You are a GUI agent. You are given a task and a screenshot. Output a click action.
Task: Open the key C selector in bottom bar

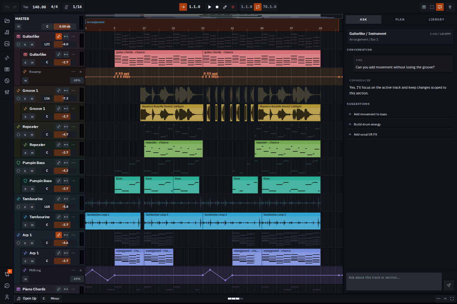tap(44, 298)
